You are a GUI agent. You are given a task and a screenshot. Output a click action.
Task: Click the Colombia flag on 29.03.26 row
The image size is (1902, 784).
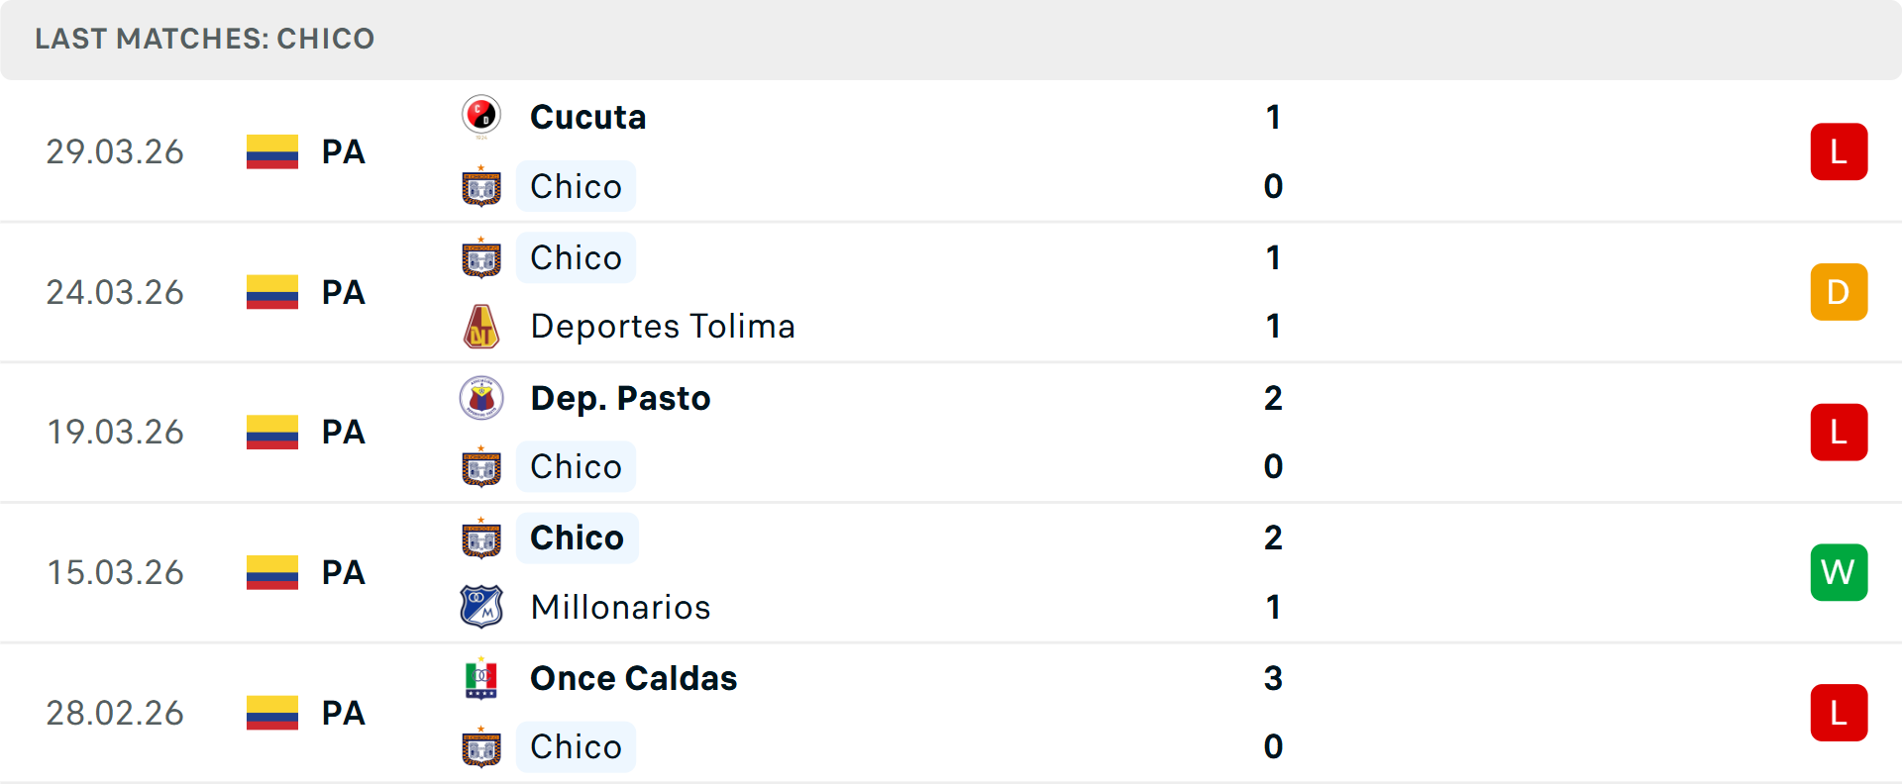coord(272,151)
